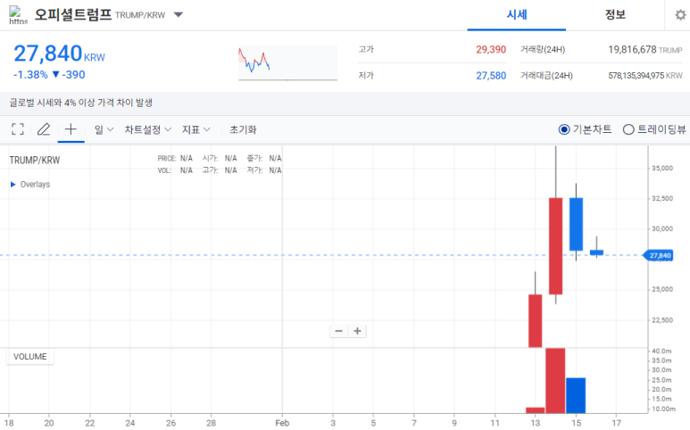Viewport: 690px width, 430px height.
Task: Activate the crosshair plus tool
Action: [71, 129]
